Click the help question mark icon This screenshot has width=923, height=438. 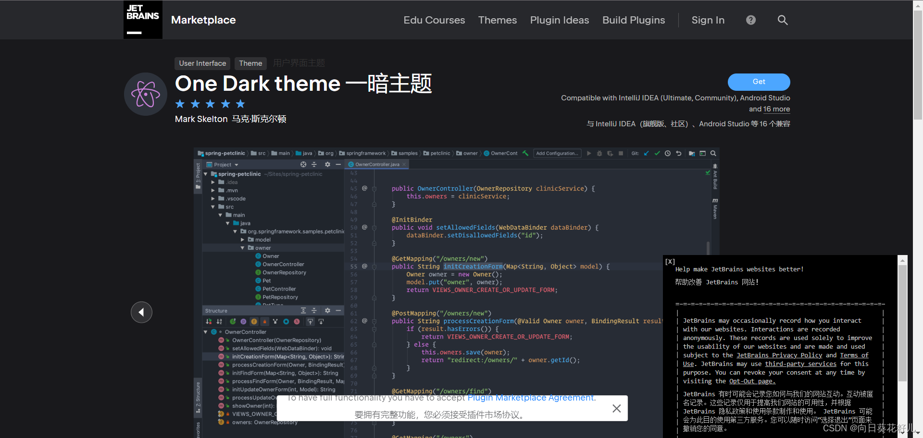[751, 20]
